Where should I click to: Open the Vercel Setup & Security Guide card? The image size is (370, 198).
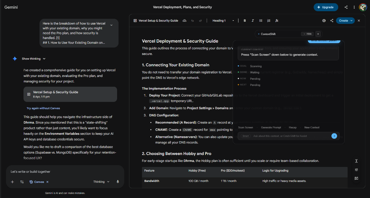70,94
